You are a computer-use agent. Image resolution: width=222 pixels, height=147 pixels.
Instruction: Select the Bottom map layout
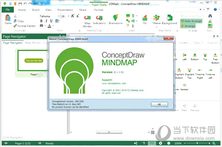pyautogui.click(x=195, y=57)
